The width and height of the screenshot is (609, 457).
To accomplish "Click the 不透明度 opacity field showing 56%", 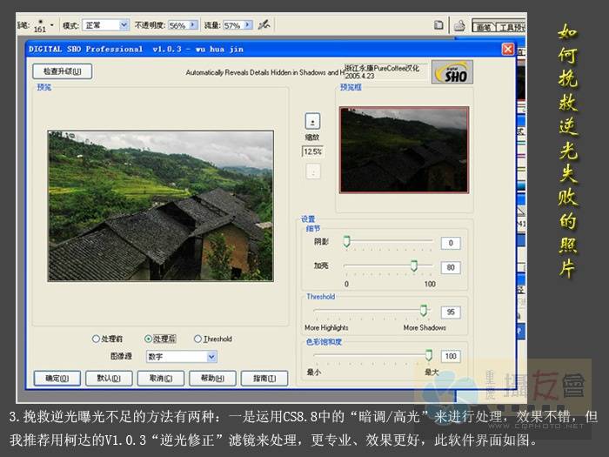I will pyautogui.click(x=178, y=25).
